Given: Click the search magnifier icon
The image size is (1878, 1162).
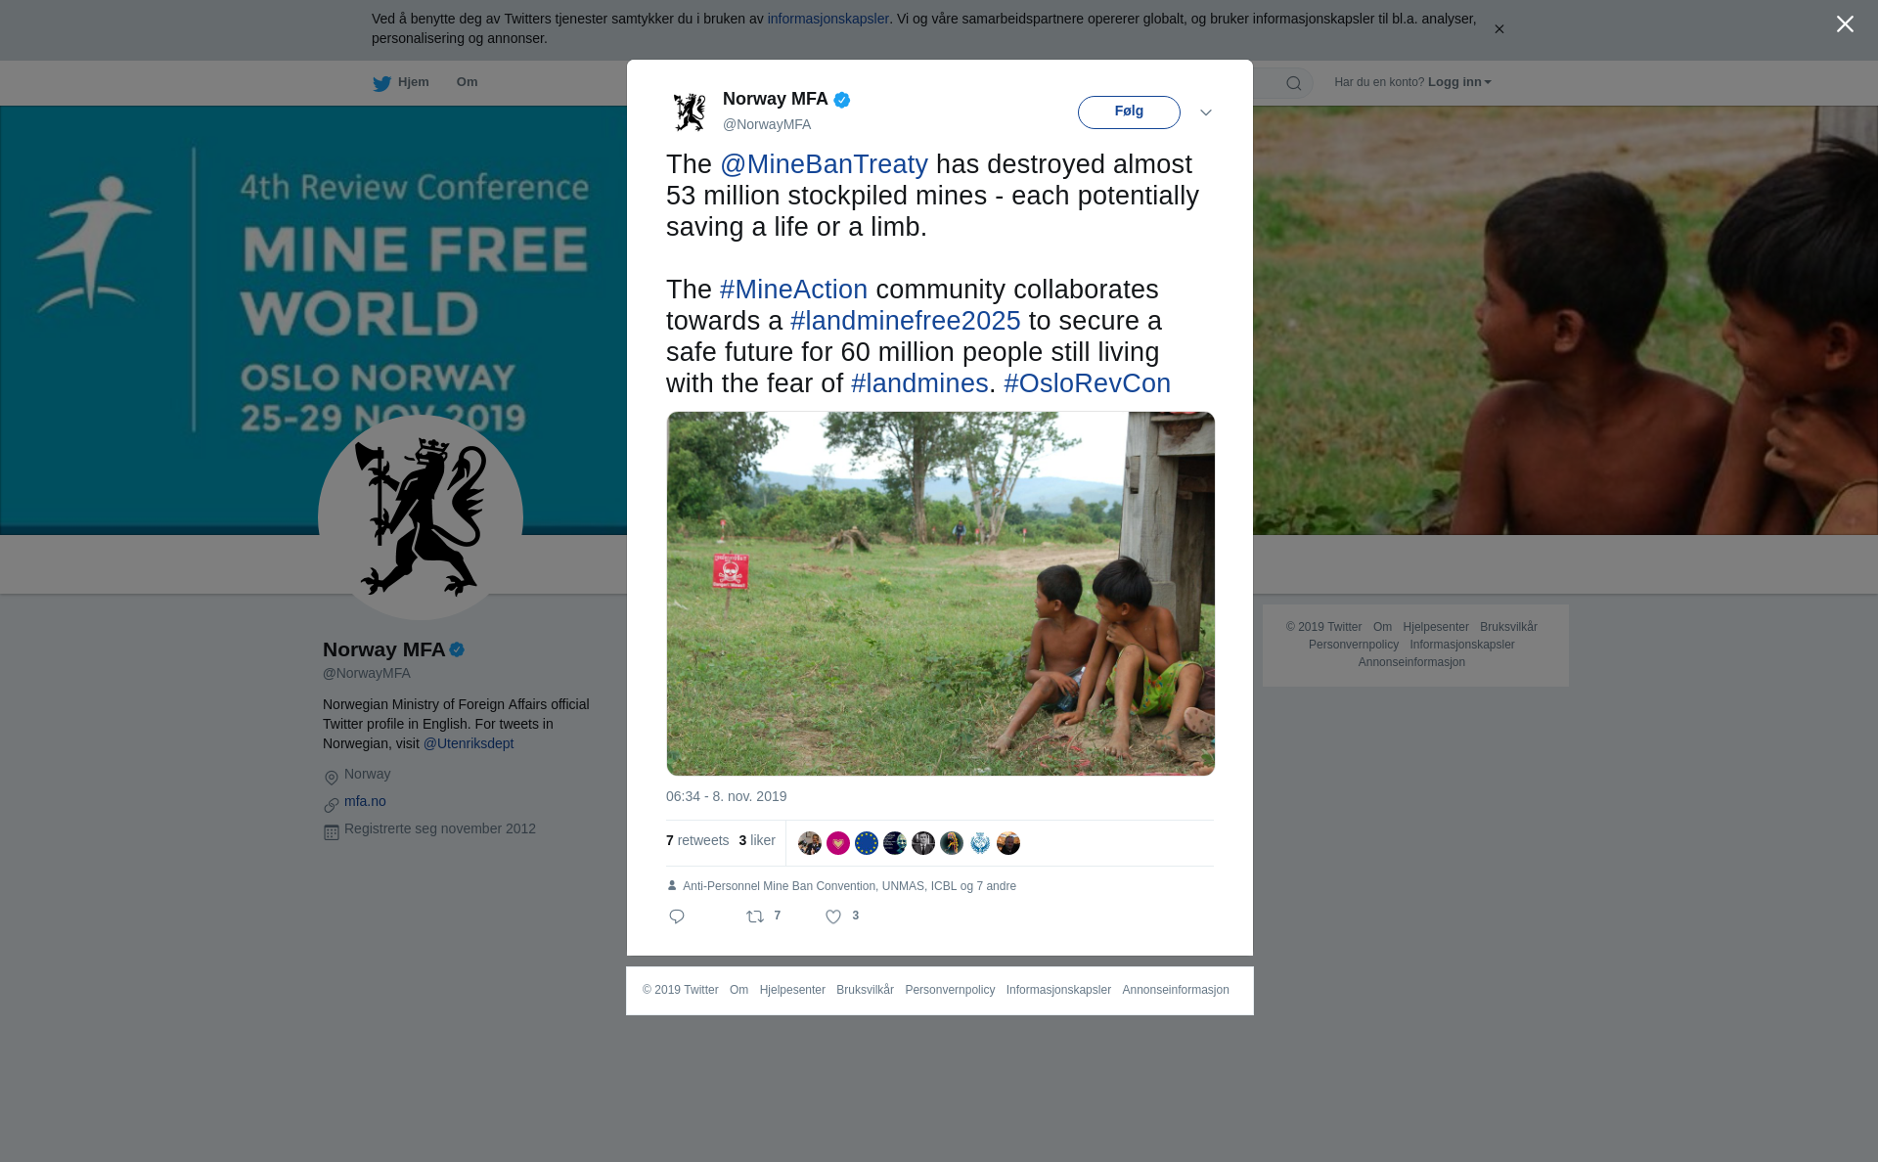Looking at the screenshot, I should (1294, 83).
